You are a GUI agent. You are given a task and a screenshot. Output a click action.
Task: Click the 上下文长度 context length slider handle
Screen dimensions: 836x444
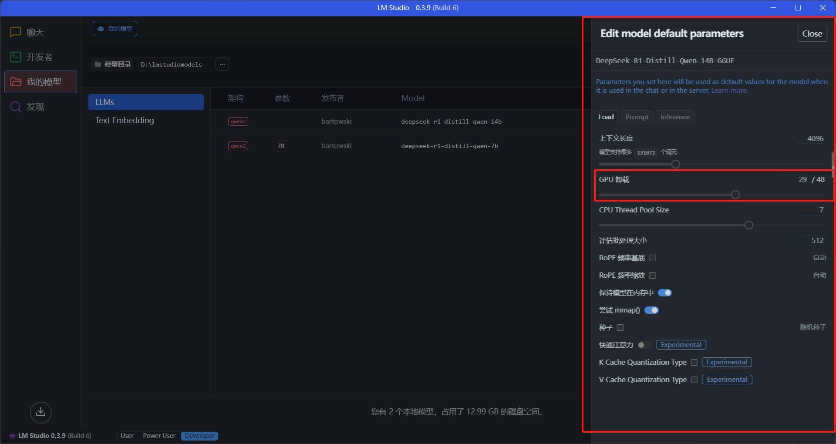tap(676, 164)
